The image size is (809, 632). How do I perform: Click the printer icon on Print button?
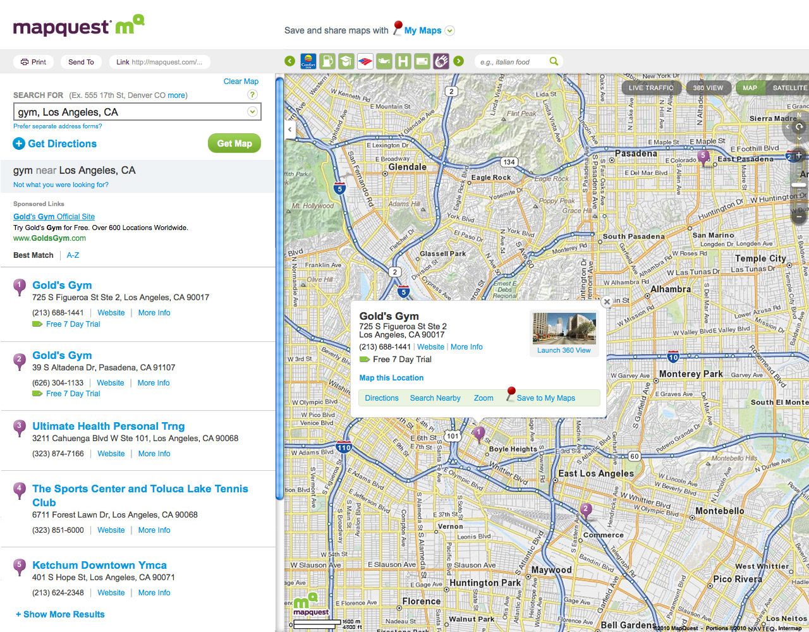(x=25, y=62)
